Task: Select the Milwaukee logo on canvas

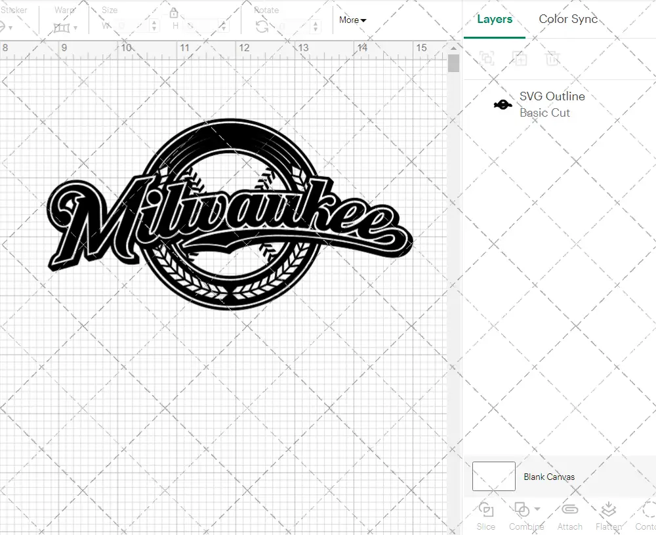Action: (x=230, y=214)
